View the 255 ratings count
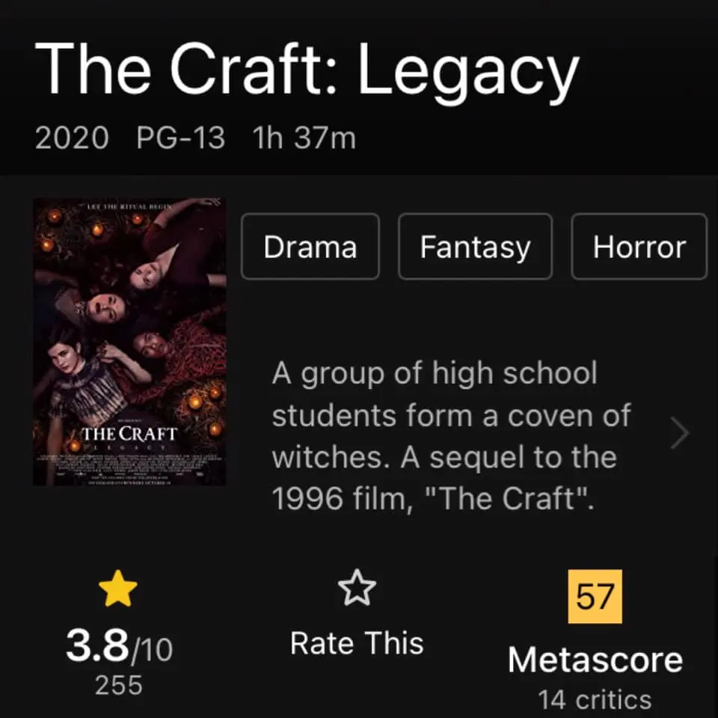Image resolution: width=718 pixels, height=718 pixels. click(119, 685)
